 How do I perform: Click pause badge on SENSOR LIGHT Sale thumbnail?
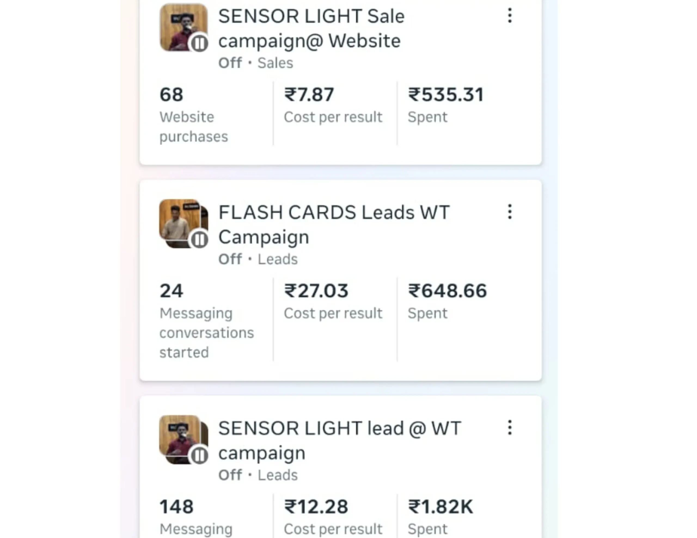click(x=200, y=43)
